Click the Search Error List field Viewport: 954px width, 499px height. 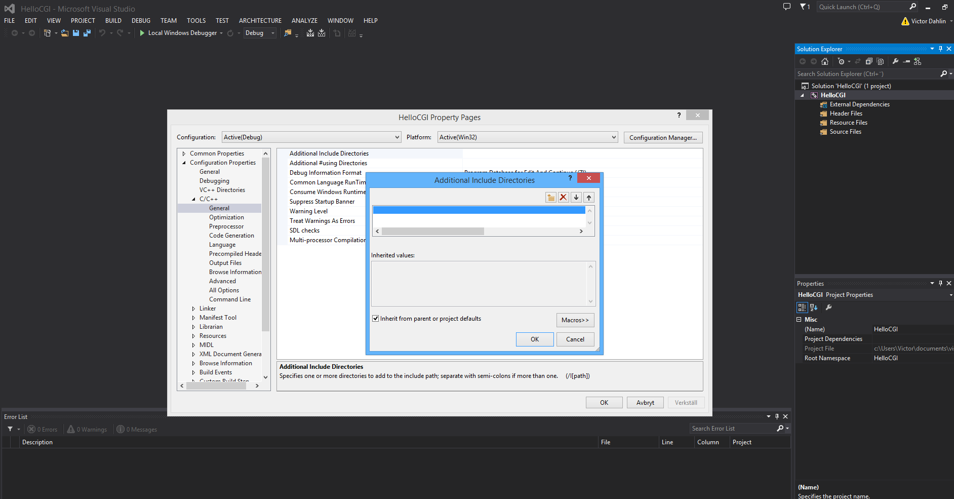733,429
